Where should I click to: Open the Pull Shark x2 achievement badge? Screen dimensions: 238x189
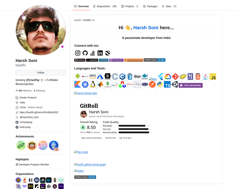(x=54, y=145)
